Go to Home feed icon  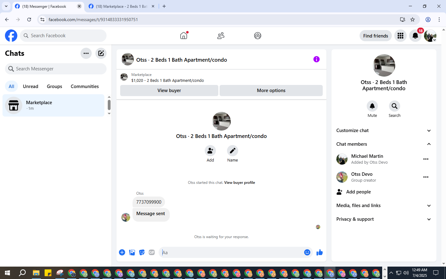click(184, 36)
